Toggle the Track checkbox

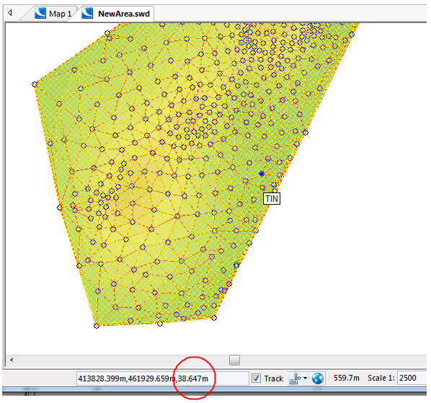coord(256,378)
